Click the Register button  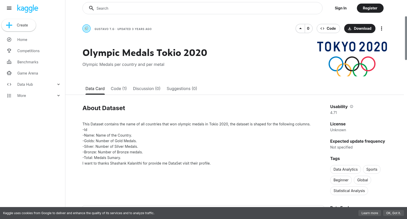pos(370,8)
